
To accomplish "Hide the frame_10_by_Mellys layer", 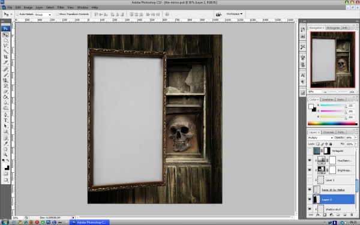I will [x=310, y=190].
